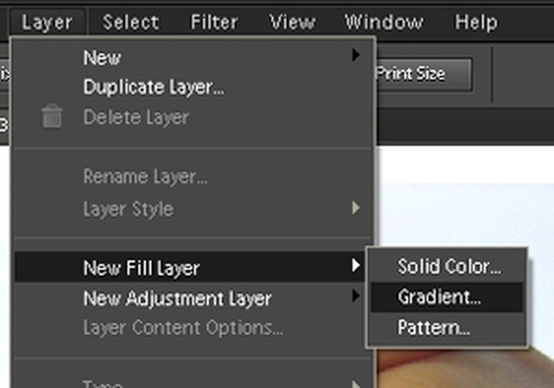Open the Layer menu
The width and height of the screenshot is (554, 388).
pyautogui.click(x=47, y=23)
